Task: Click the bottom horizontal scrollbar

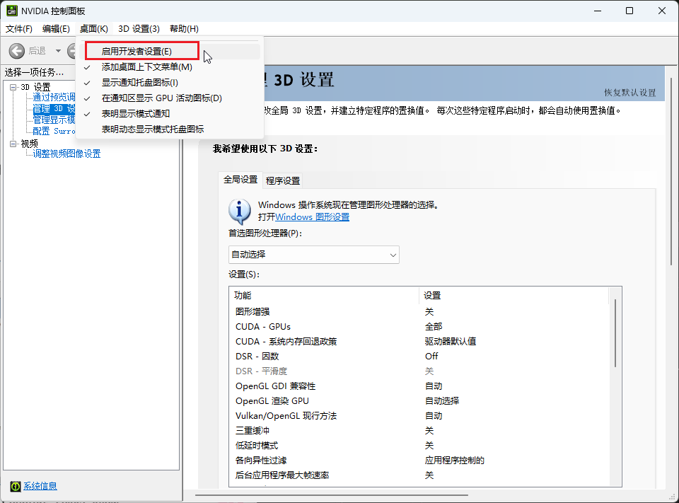Action: 331,495
